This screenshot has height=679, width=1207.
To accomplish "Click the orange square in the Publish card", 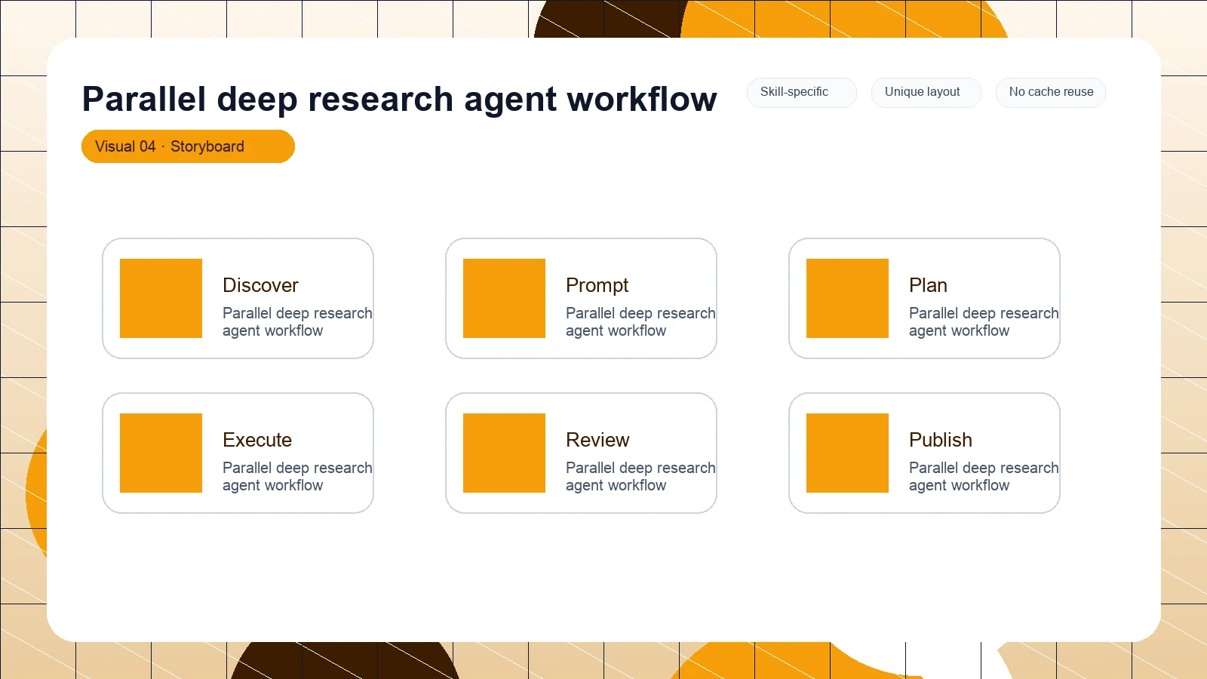I will coord(847,453).
